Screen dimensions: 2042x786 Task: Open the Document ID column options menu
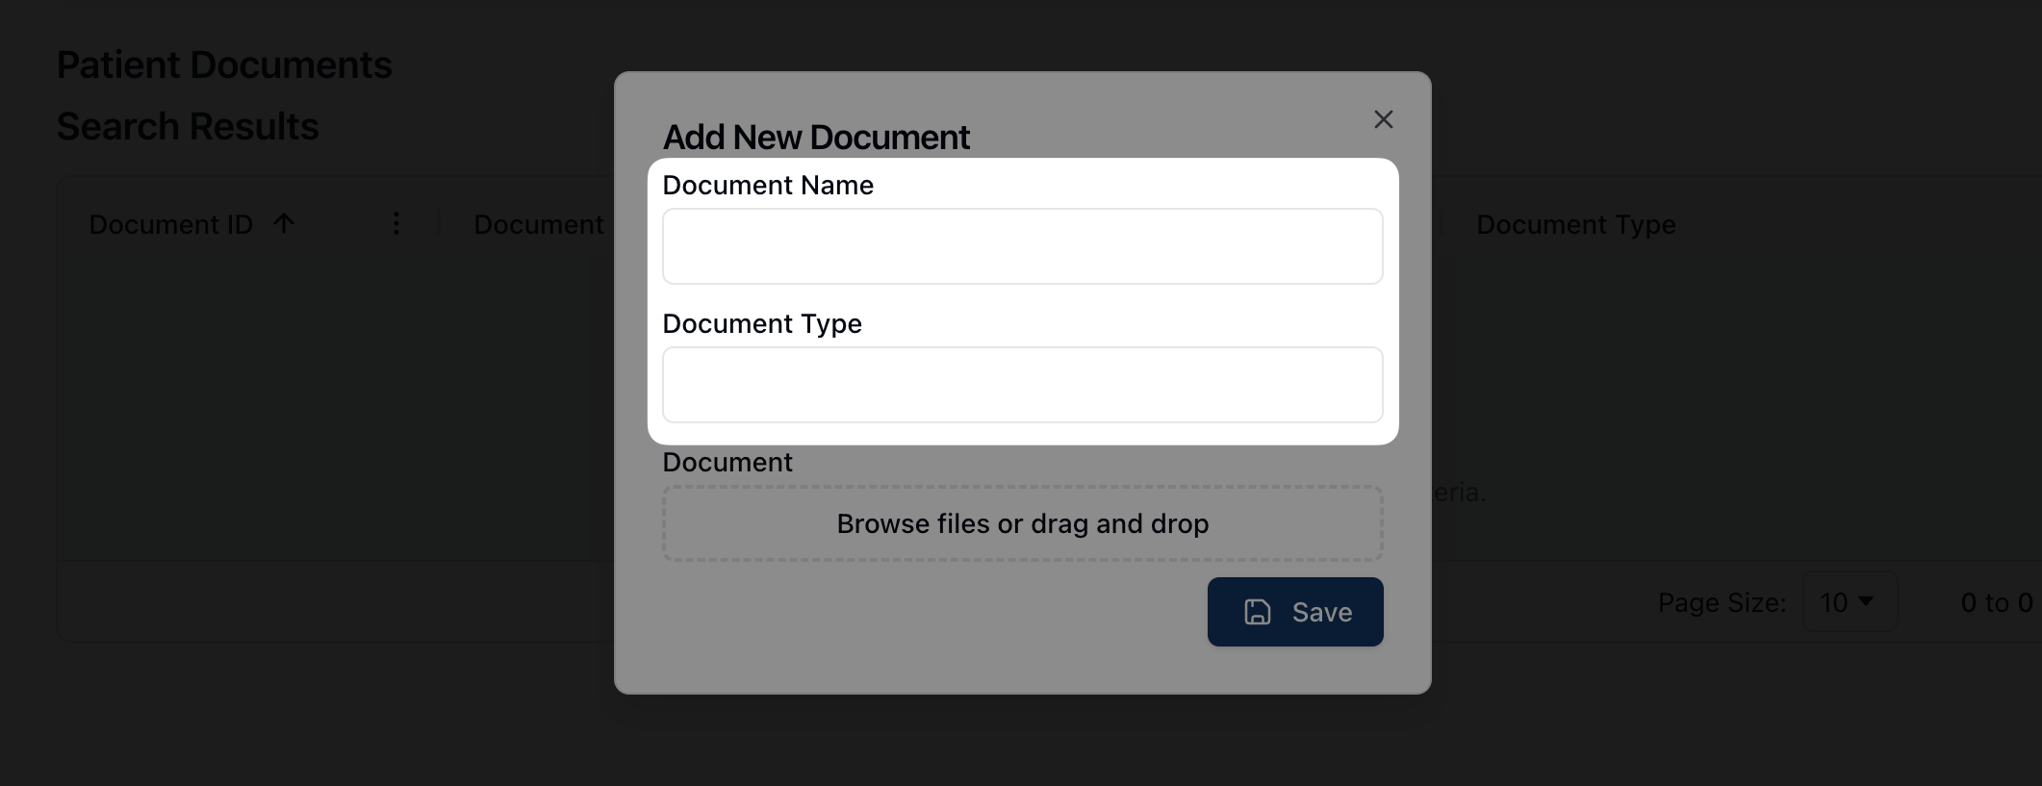click(x=396, y=224)
